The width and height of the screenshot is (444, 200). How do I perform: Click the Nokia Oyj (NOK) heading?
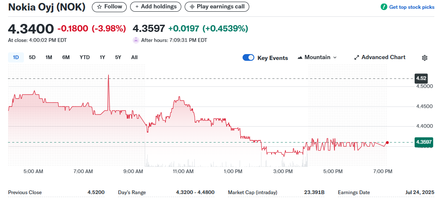47,7
